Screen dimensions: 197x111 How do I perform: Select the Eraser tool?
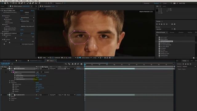pyautogui.click(x=33, y=3)
